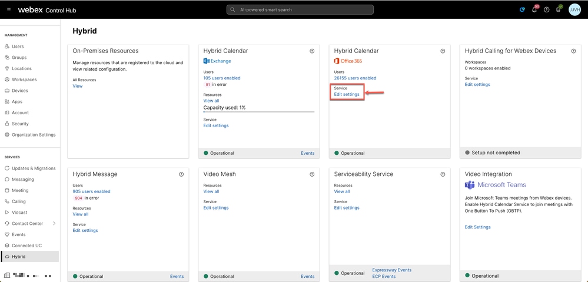Open the Webex AI assistant icon
Image resolution: width=588 pixels, height=282 pixels.
[x=523, y=10]
